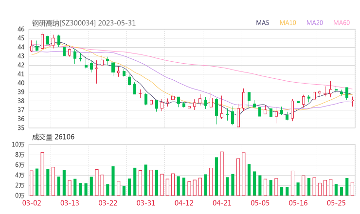Image resolution: width=360 pixels, height=214 pixels.
Task: Click price axis value 37
Action: tap(21, 110)
